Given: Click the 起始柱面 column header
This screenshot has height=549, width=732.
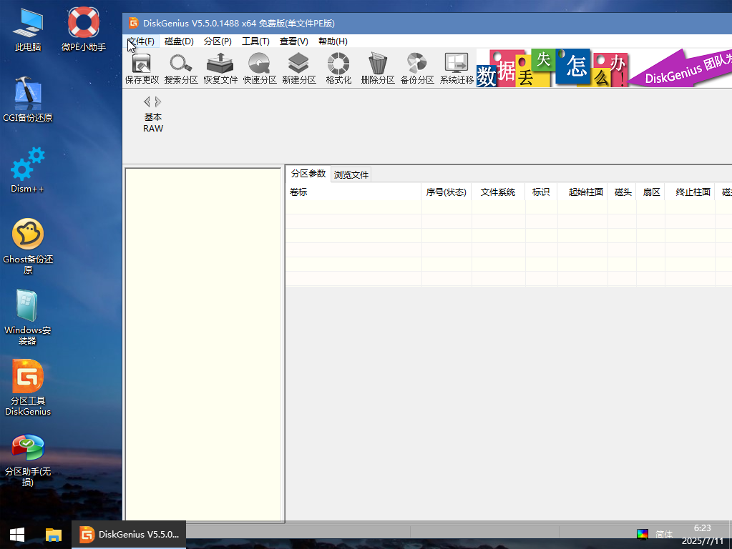Looking at the screenshot, I should (582, 192).
